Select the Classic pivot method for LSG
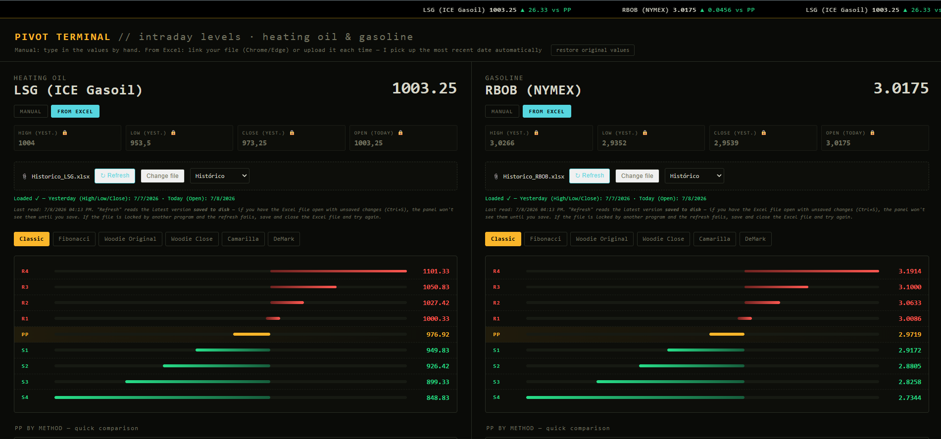 (32, 239)
